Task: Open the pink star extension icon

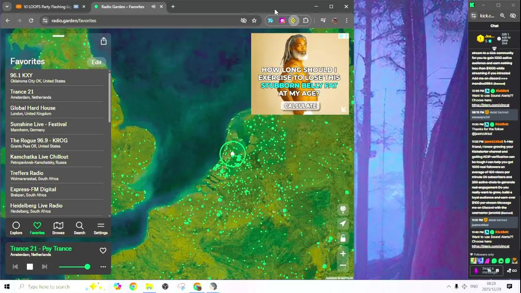Action: pos(282,20)
